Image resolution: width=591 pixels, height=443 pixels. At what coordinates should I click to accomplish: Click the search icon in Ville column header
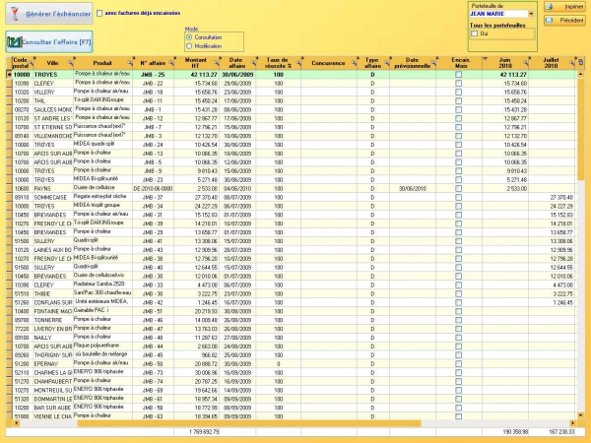click(71, 63)
